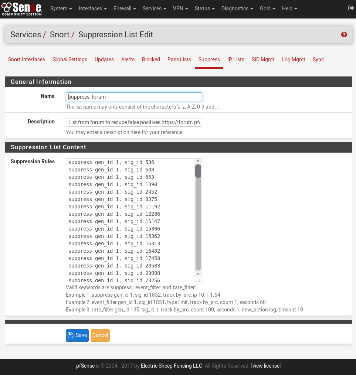Open the red help question mark icon
The width and height of the screenshot is (356, 375).
(x=344, y=35)
